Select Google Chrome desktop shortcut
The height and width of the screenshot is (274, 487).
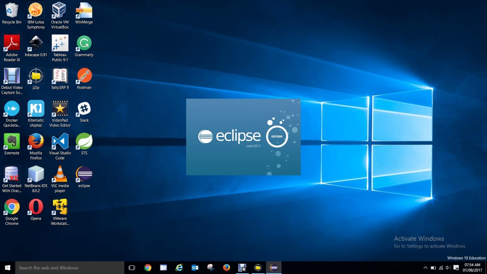(12, 212)
